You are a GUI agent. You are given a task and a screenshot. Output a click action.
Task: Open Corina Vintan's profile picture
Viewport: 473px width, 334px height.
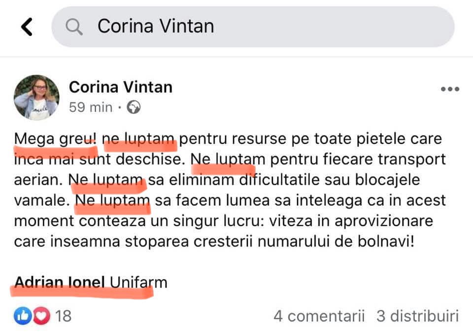[36, 98]
